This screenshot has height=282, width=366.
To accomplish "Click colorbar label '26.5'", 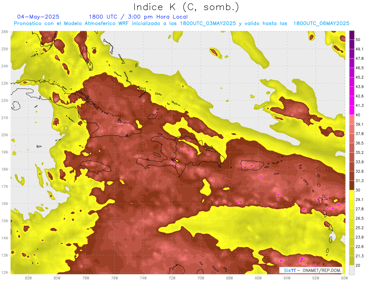I will click(x=360, y=218).
